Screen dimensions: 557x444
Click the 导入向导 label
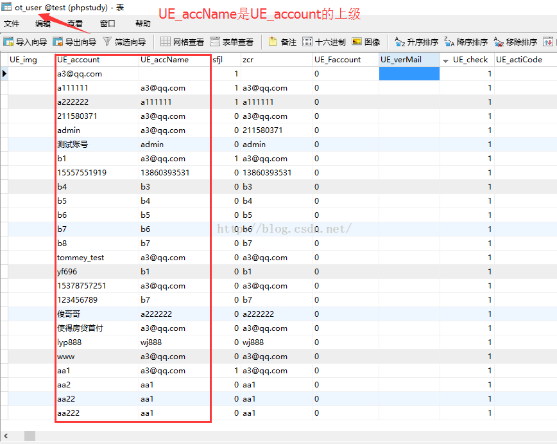(31, 42)
